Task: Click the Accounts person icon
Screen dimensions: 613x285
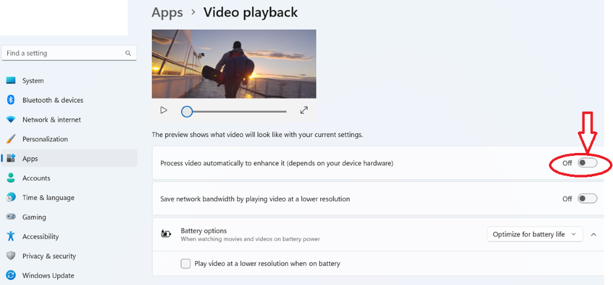Action: [x=11, y=178]
